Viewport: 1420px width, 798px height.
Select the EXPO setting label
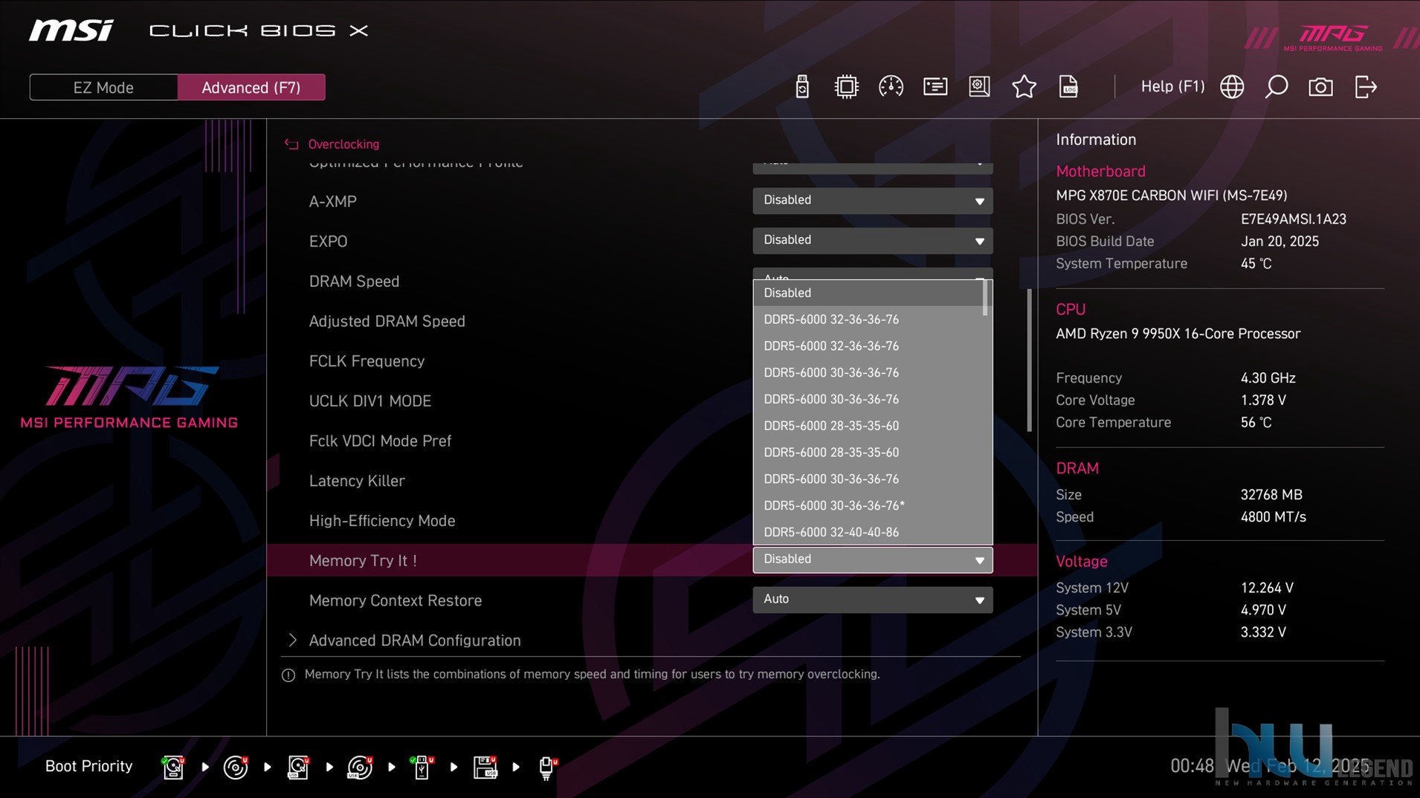(x=328, y=241)
